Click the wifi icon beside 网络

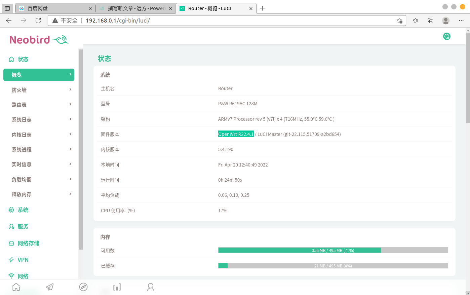pos(11,276)
